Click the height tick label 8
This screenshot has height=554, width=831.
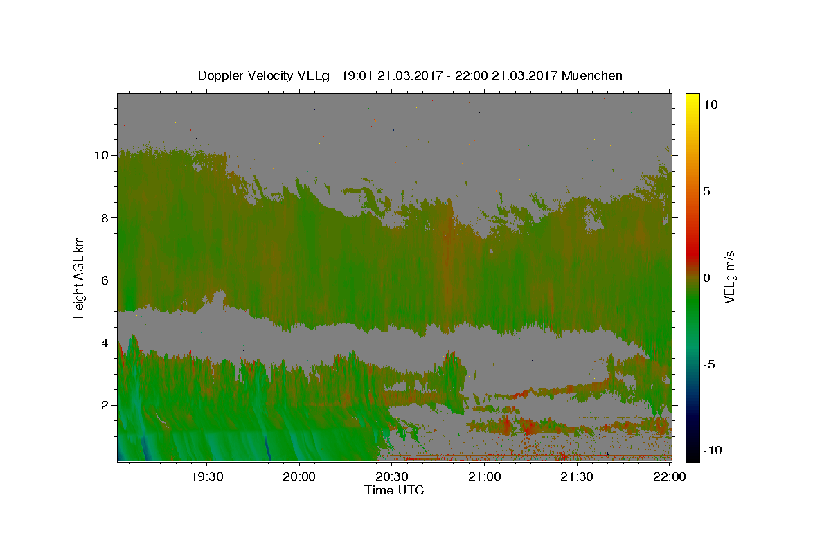click(105, 217)
